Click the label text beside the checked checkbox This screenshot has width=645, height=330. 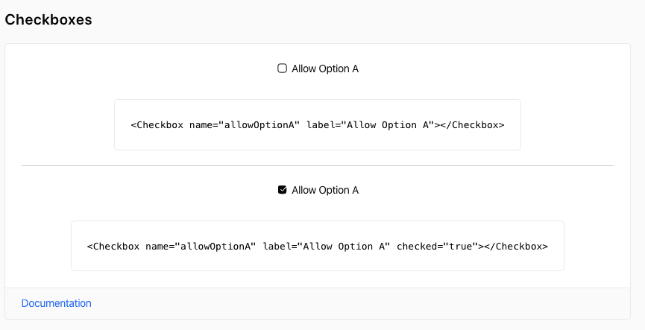(x=325, y=190)
